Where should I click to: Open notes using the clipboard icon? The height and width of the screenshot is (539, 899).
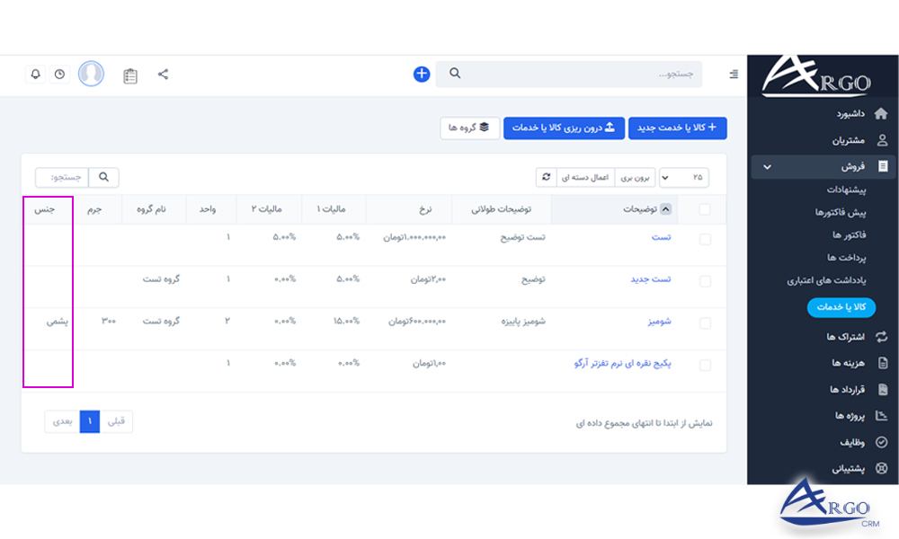pos(130,75)
